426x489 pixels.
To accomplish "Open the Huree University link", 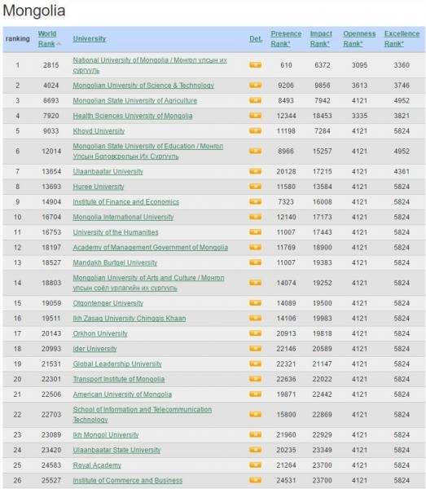I will (x=99, y=187).
